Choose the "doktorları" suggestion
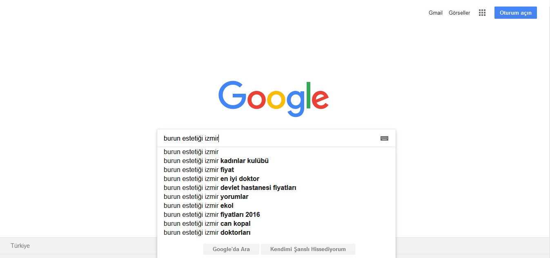Viewport: 550px width, 258px height. (x=276, y=233)
